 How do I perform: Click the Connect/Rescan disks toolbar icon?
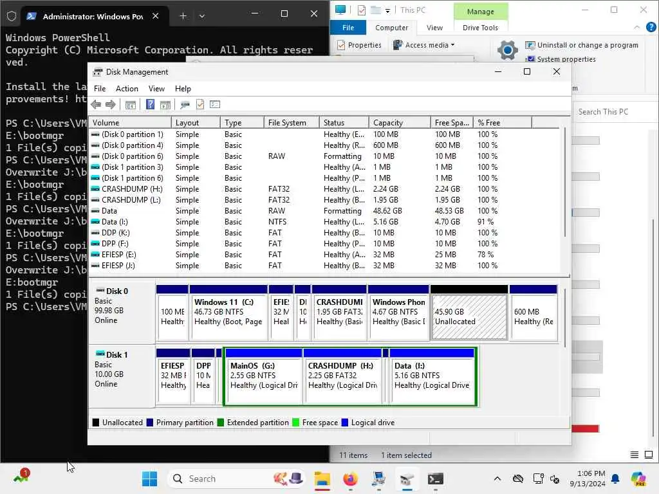(x=185, y=105)
